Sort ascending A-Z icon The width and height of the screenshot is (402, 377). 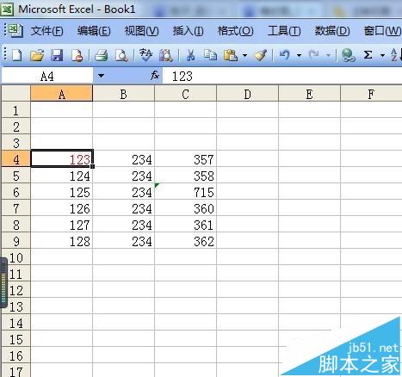point(395,54)
